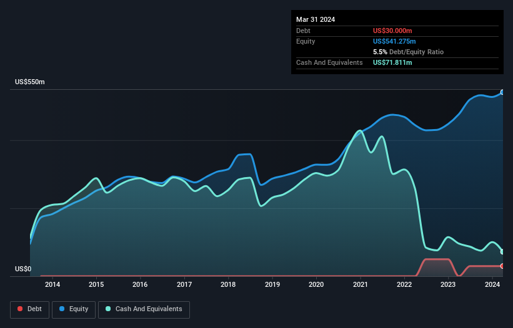Viewport: 513px width, 328px height.
Task: Click the 2015 x-axis label
Action: point(96,284)
